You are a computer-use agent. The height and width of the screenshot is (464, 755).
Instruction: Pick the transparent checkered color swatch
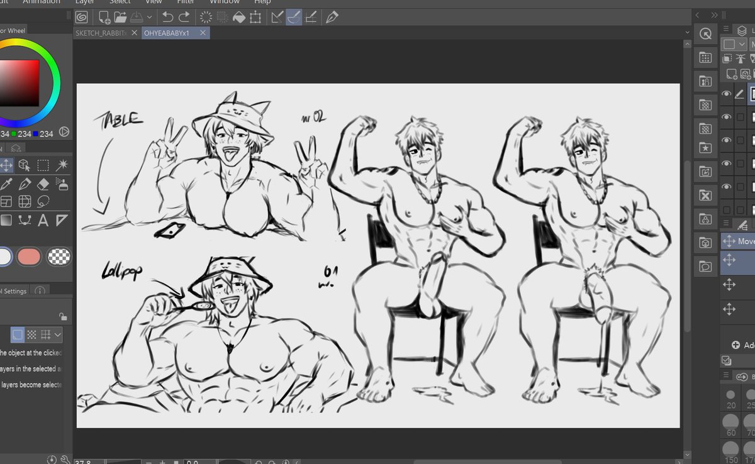tap(59, 257)
